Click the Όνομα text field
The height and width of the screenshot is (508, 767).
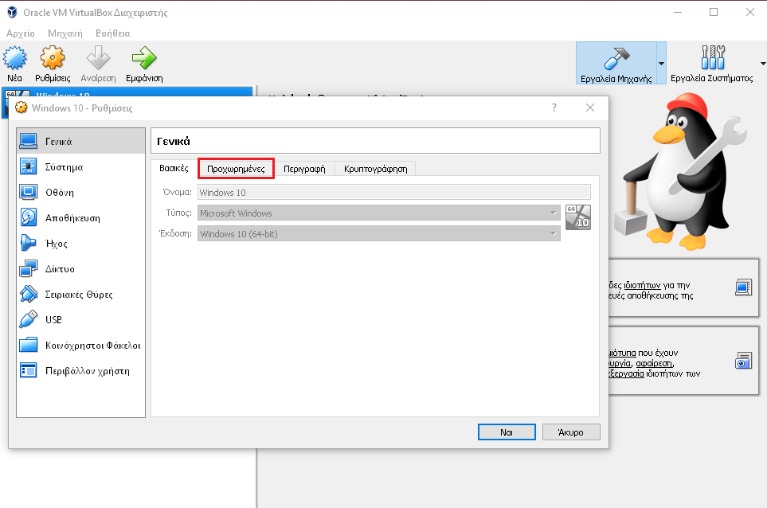click(393, 192)
